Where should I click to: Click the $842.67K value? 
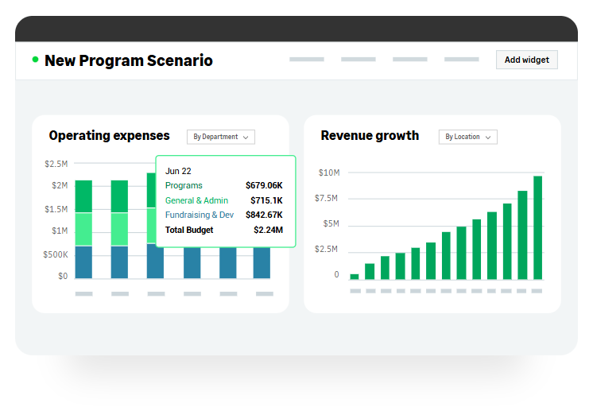[264, 215]
